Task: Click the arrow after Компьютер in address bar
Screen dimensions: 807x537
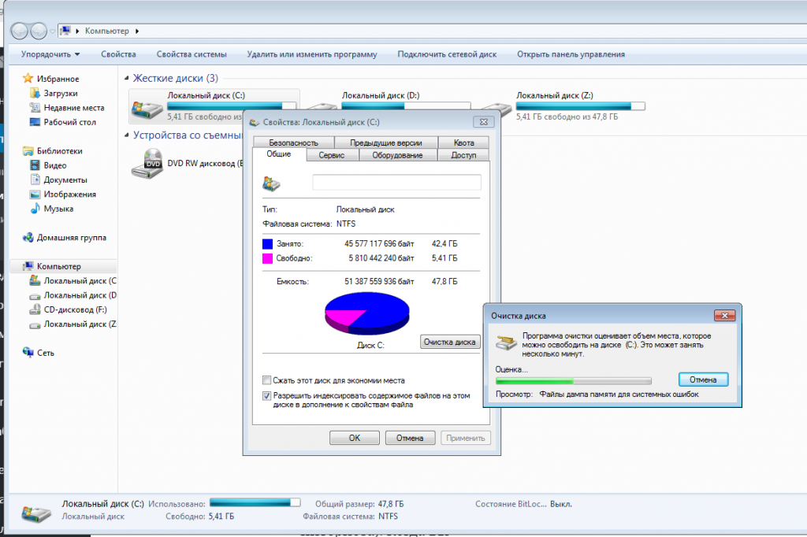Action: coord(137,31)
